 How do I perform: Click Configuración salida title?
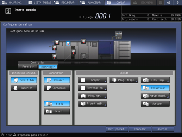[x=17, y=25]
